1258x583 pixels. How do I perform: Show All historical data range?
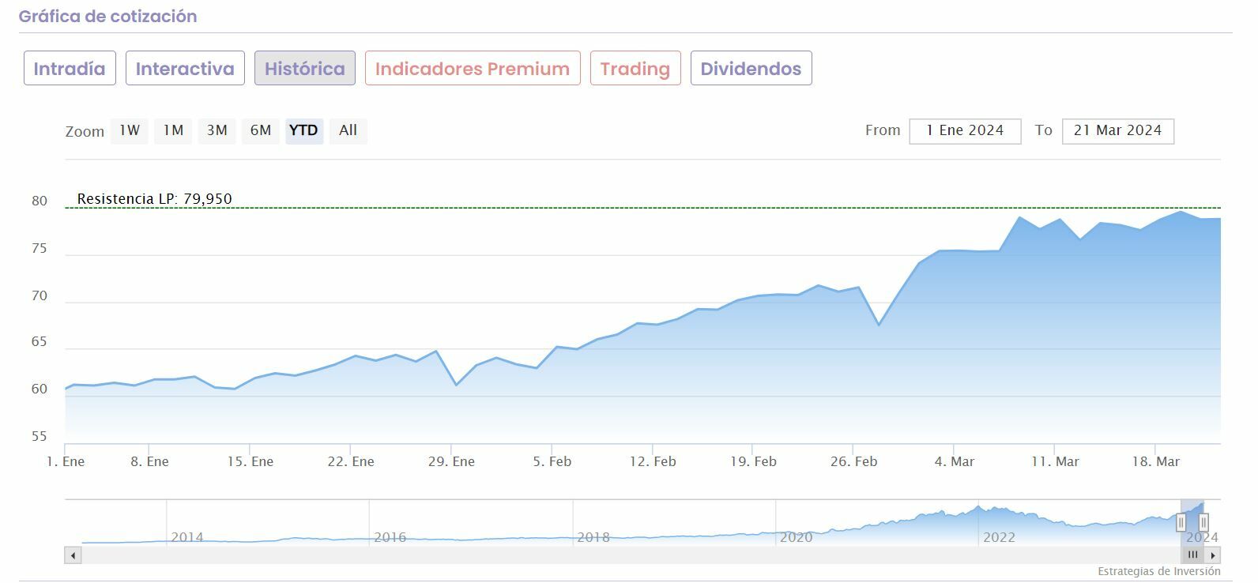348,130
